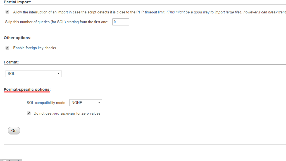Open the Format dropdown showing SQL
The width and height of the screenshot is (286, 161).
(x=33, y=74)
